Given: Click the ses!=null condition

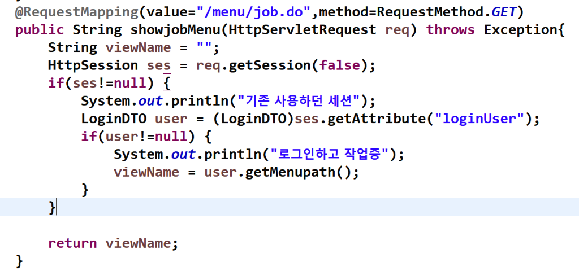Looking at the screenshot, I should [109, 84].
